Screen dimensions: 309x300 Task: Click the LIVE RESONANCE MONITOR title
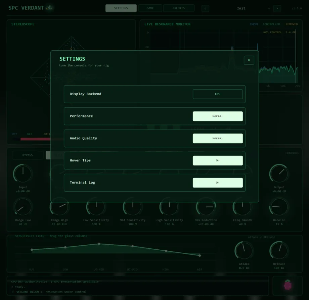point(167,24)
